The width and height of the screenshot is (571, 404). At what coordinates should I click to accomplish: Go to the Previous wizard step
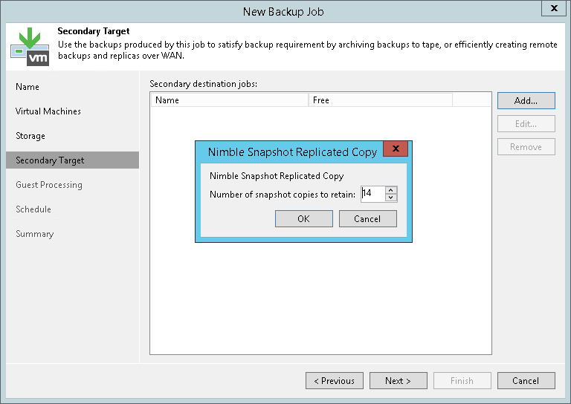pyautogui.click(x=335, y=381)
